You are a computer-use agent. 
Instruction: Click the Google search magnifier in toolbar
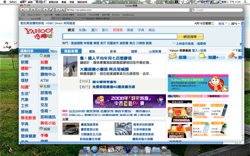[194, 10]
